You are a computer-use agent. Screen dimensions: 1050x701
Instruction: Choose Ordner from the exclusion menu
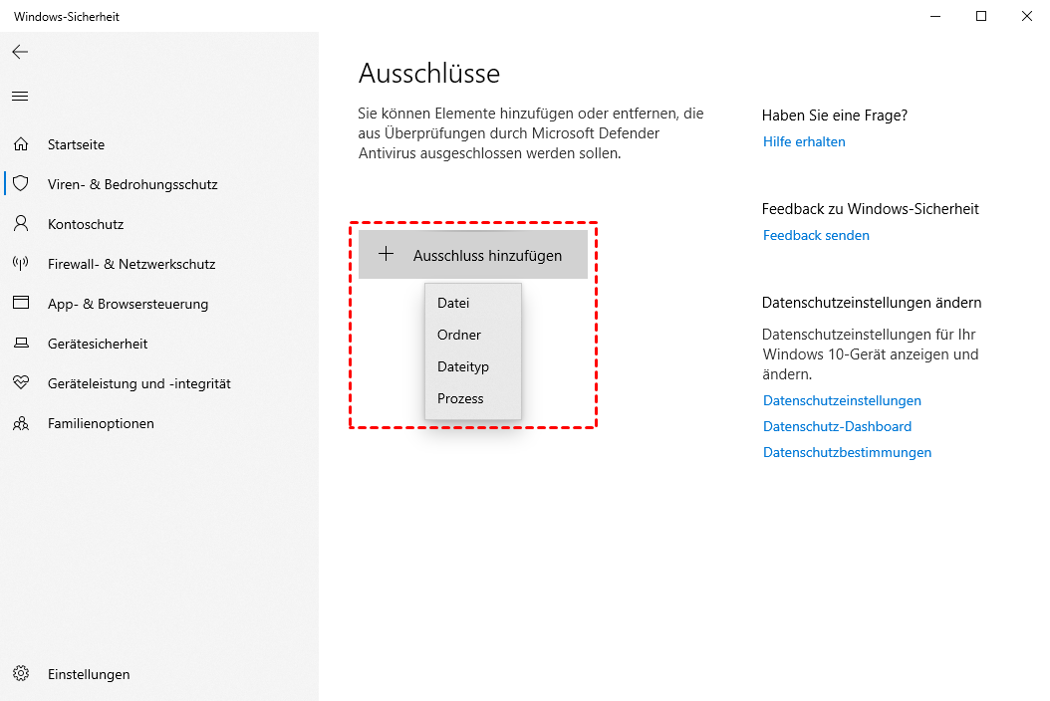(459, 335)
